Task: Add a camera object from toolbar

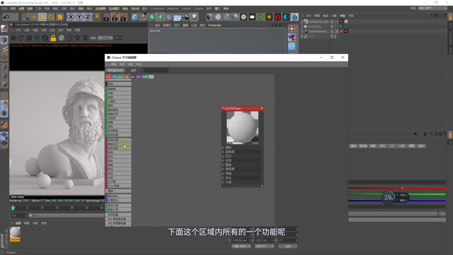Action: (x=186, y=17)
